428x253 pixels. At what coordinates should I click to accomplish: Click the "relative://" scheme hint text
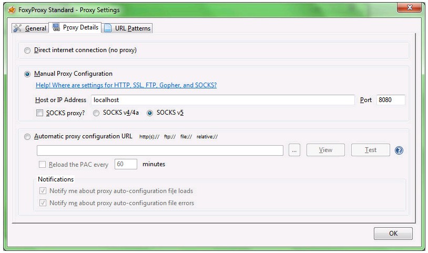[207, 137]
